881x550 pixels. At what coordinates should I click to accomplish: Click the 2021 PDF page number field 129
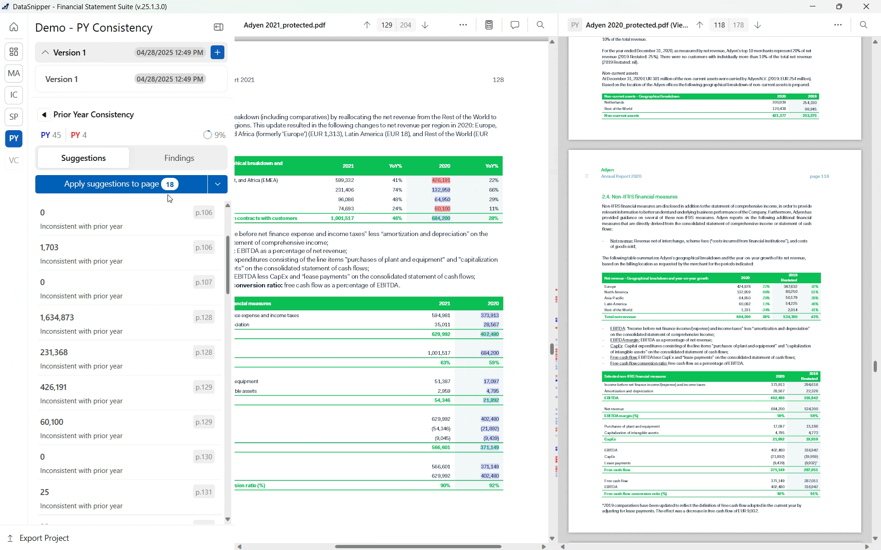pos(387,25)
